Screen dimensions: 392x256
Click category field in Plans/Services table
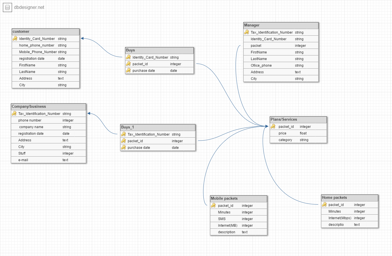tap(298, 140)
